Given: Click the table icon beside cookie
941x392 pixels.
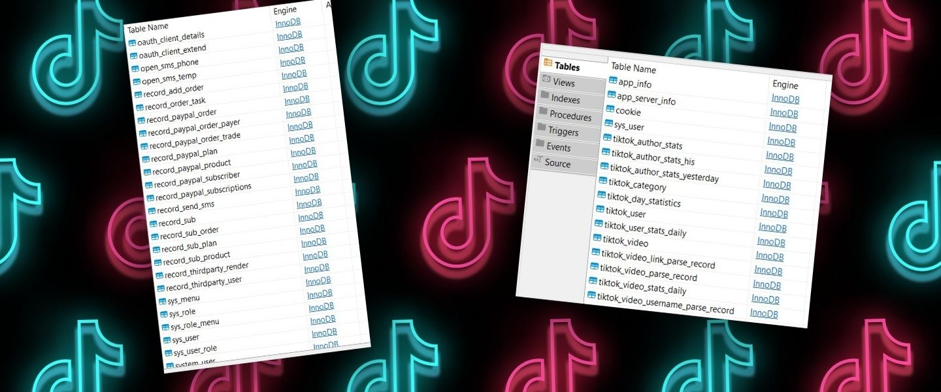Looking at the screenshot, I should (x=610, y=109).
